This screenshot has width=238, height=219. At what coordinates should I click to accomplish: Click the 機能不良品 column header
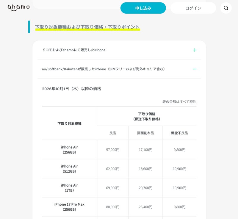click(179, 133)
